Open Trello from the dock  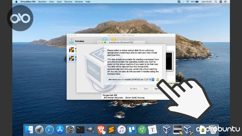132,130
